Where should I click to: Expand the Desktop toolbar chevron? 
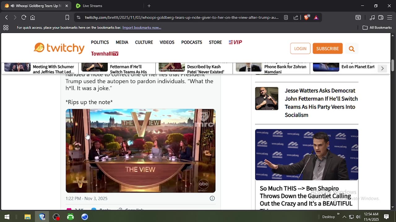pos(338,214)
